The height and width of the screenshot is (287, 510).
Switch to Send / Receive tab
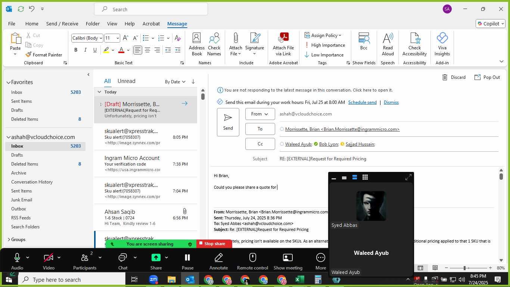tap(62, 24)
